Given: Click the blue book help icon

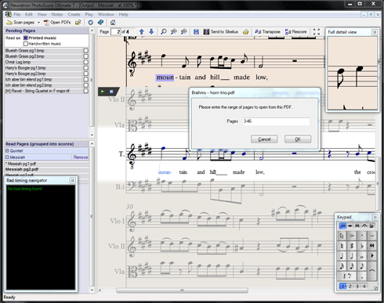Looking at the screenshot, I should click(100, 23).
